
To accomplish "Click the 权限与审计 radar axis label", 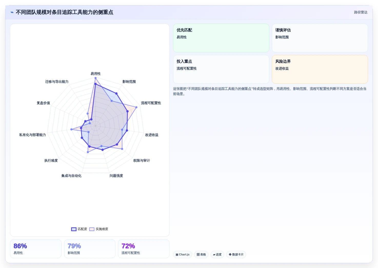I will tap(142, 160).
